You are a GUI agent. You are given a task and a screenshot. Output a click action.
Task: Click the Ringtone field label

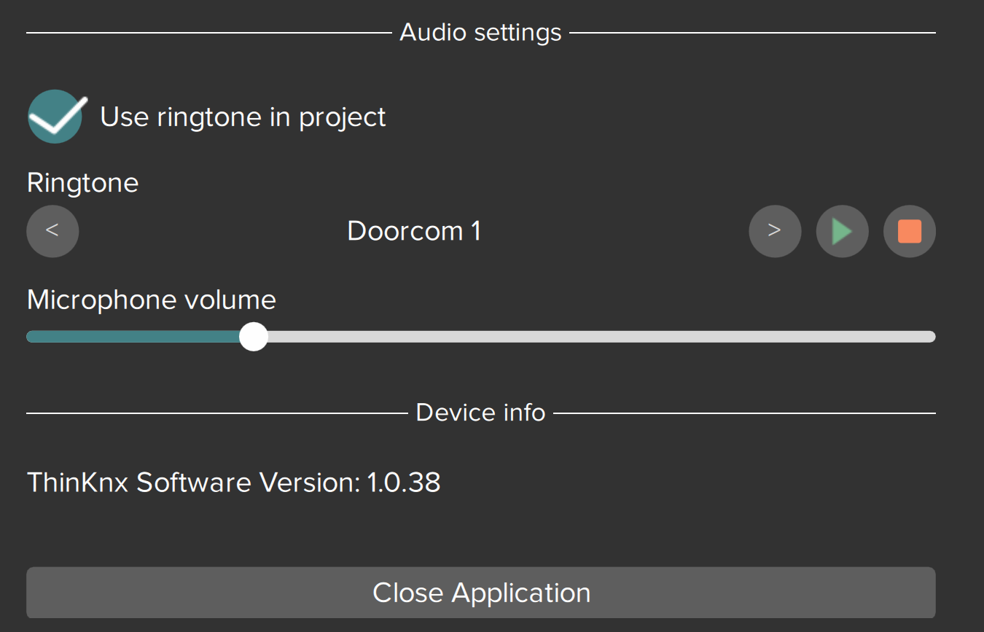82,182
